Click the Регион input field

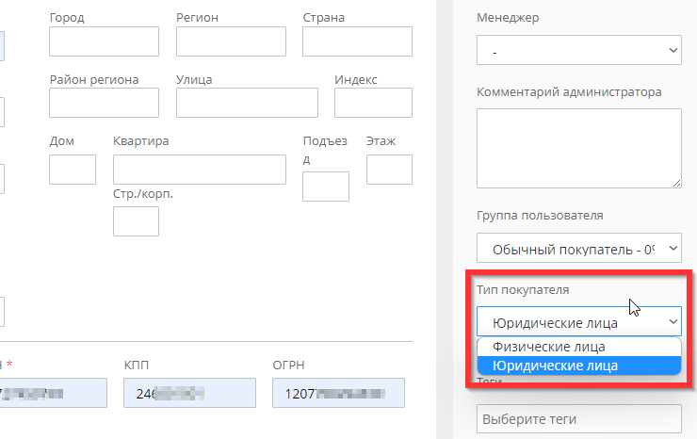[x=230, y=42]
